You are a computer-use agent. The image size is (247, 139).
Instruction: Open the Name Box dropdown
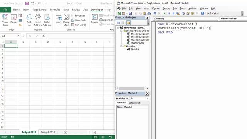(19, 36)
